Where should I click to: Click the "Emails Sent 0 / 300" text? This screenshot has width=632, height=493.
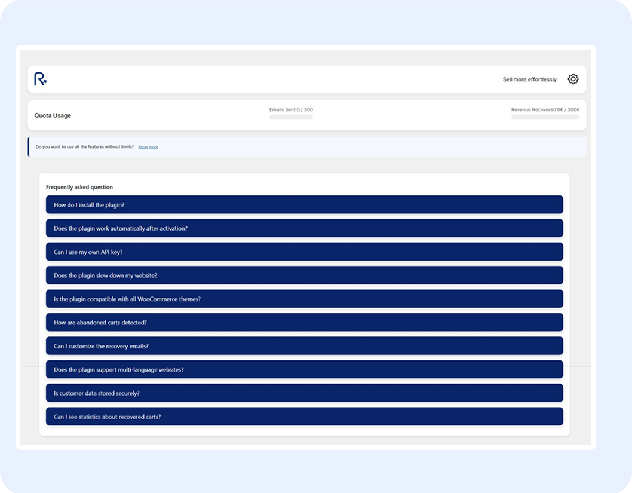[291, 110]
